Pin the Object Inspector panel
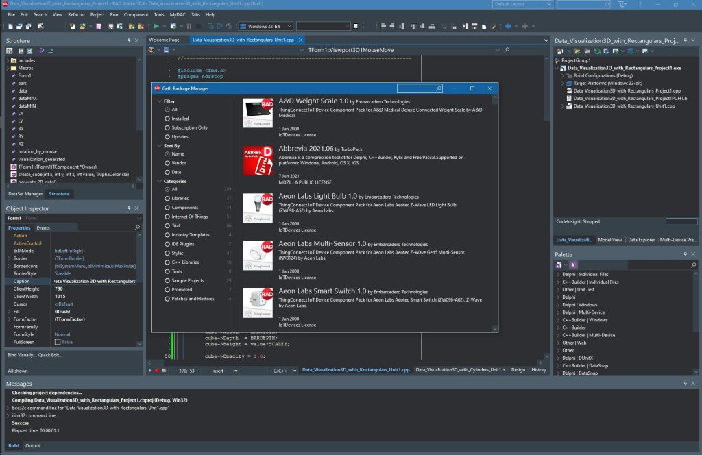The width and height of the screenshot is (702, 455). click(x=129, y=208)
